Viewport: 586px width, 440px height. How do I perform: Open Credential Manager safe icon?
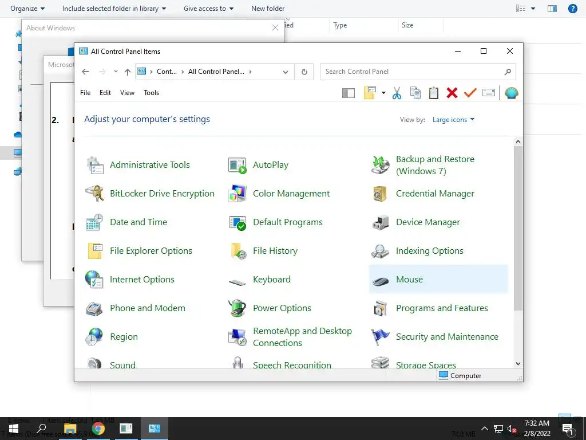381,194
